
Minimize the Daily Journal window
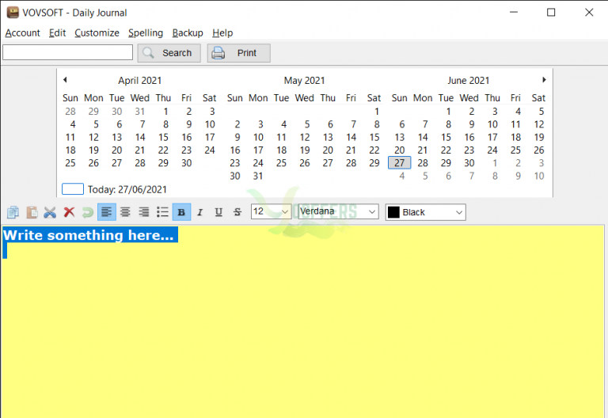[x=514, y=13]
